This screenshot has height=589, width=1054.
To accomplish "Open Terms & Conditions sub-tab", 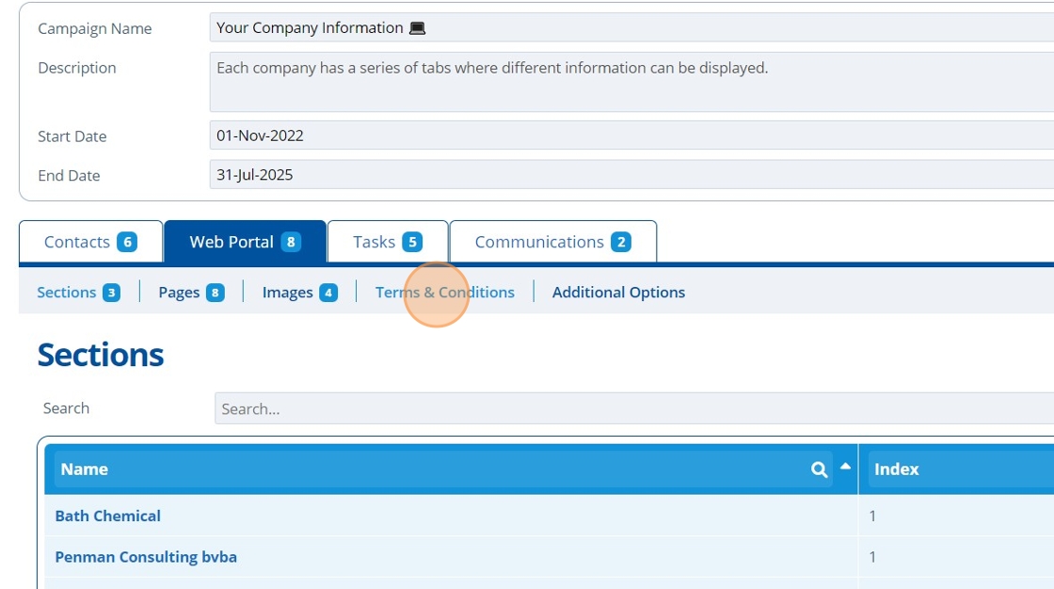I will pyautogui.click(x=445, y=293).
